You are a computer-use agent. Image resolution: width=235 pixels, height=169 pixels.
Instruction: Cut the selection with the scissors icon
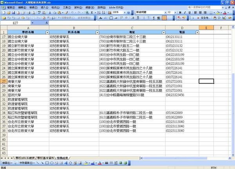point(50,13)
